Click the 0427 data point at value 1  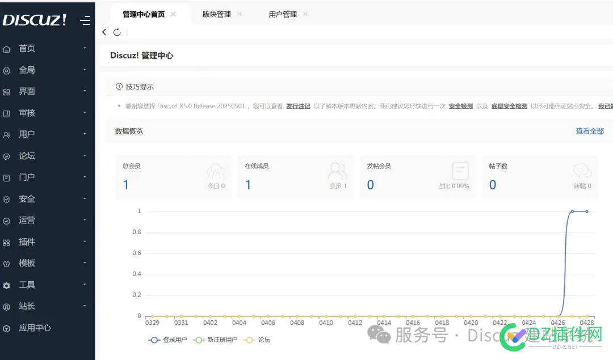pyautogui.click(x=572, y=211)
